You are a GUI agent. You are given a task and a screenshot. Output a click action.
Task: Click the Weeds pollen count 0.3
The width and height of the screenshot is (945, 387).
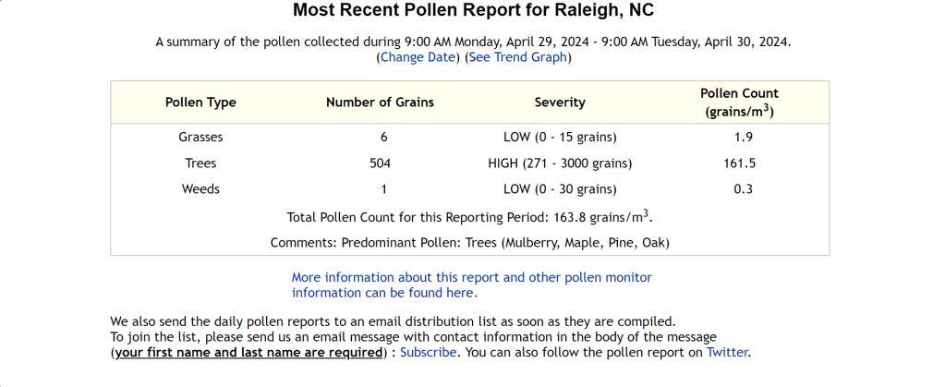739,189
